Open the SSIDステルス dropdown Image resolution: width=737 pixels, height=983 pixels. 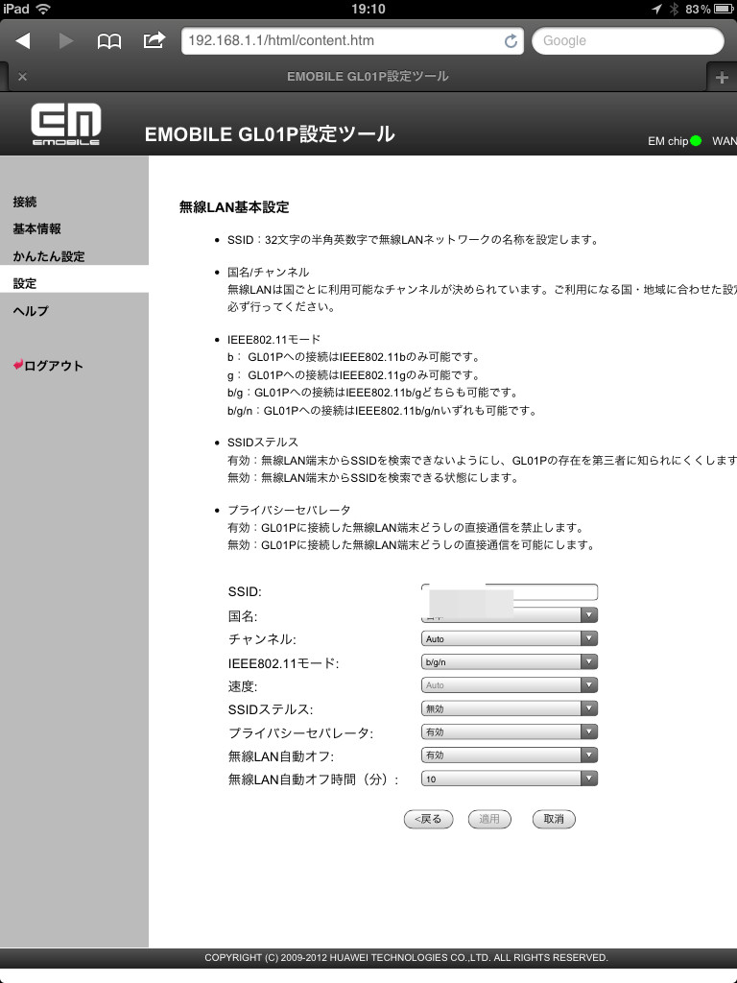[x=510, y=708]
